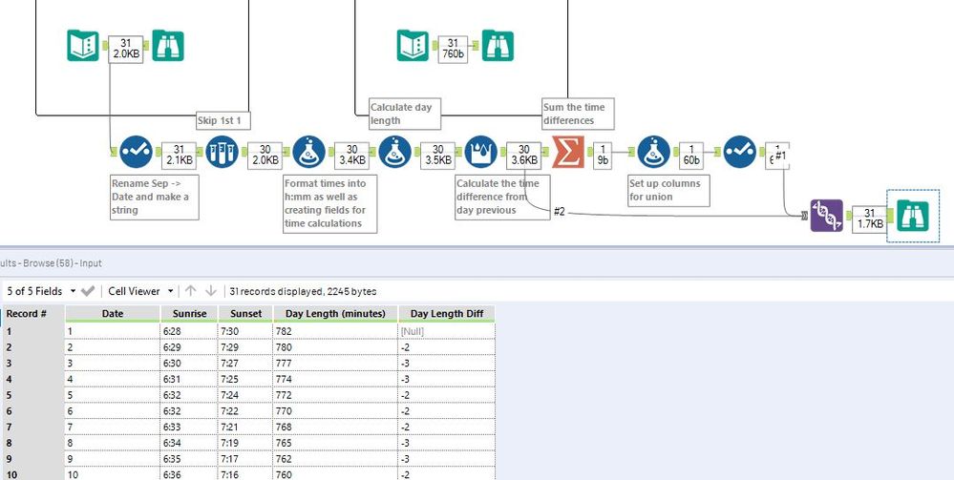The height and width of the screenshot is (480, 954).
Task: Click the Sunrise cell 6:33
Action: click(x=189, y=427)
